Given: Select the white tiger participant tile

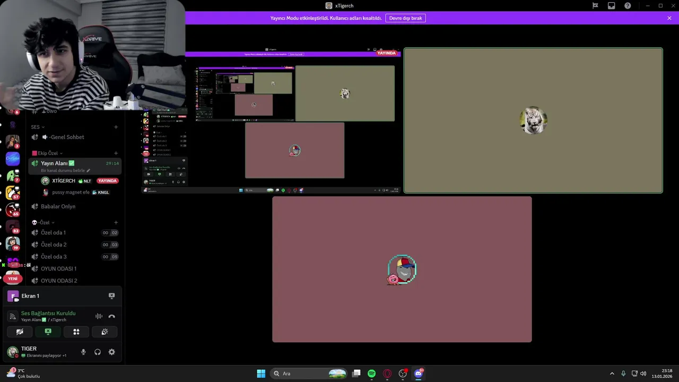Looking at the screenshot, I should point(533,120).
